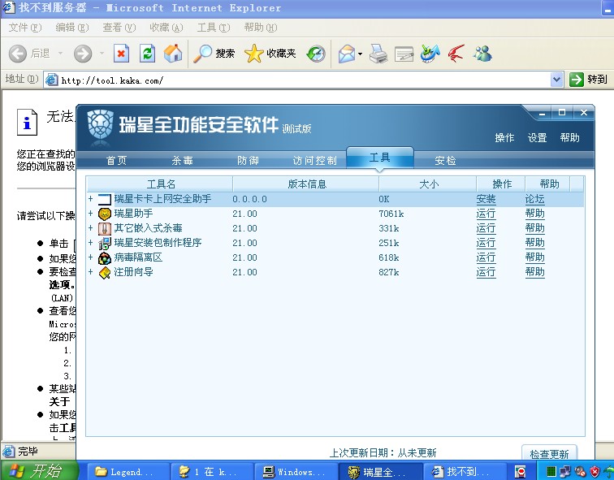Open the 帮助 menu in Rising header
This screenshot has height=480, width=614.
click(x=569, y=138)
